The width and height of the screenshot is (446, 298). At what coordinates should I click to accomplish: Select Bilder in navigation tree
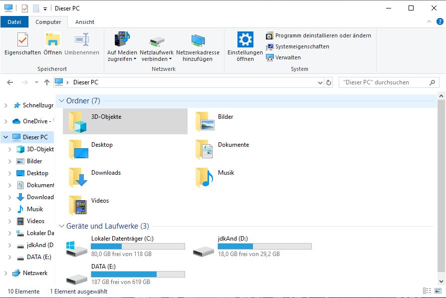tap(29, 161)
